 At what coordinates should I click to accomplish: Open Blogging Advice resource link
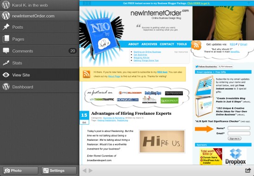(x=141, y=57)
